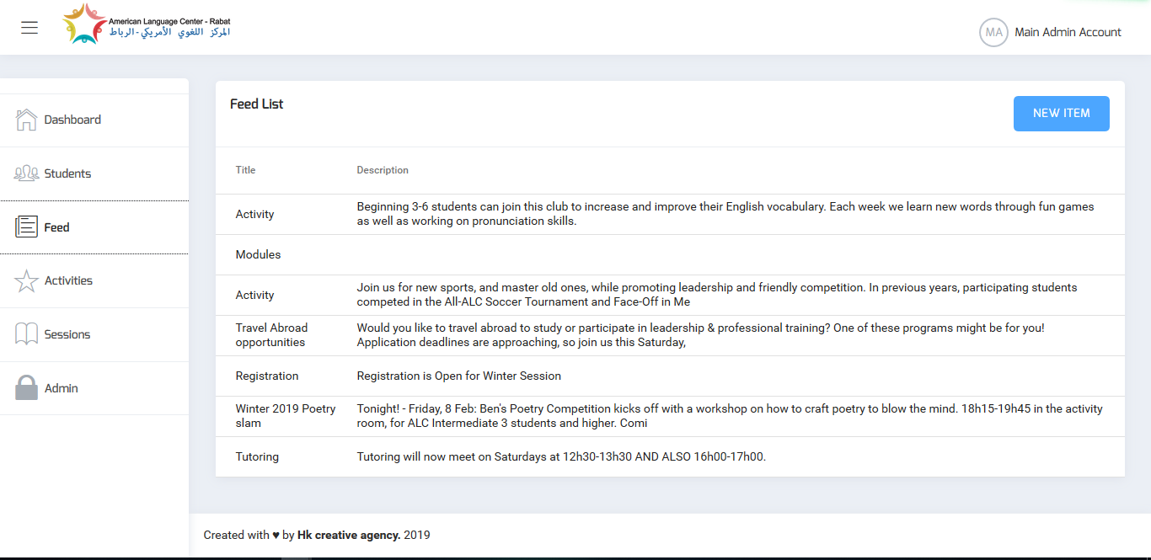Screen dimensions: 1151x560
Task: Click the Description column header
Action: (x=383, y=170)
